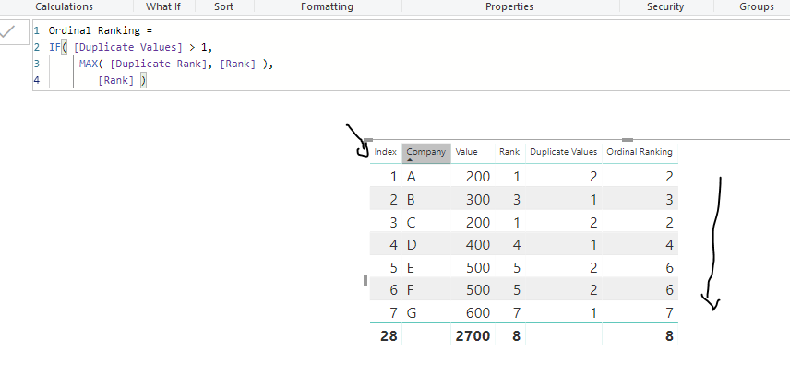Select Ordinal Ranking 4 in row D
This screenshot has width=790, height=374.
(669, 245)
